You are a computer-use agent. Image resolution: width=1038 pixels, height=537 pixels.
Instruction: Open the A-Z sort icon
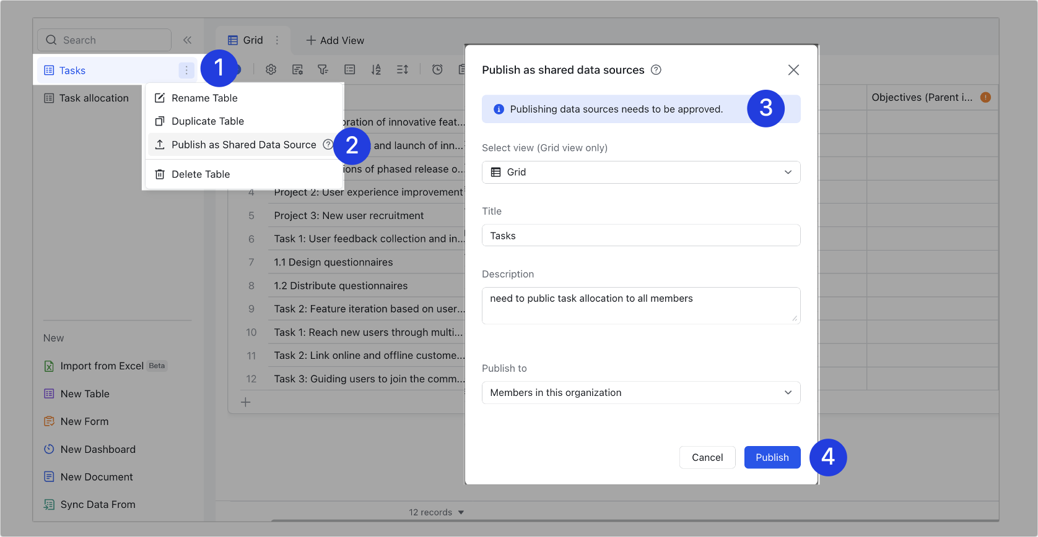pos(376,69)
